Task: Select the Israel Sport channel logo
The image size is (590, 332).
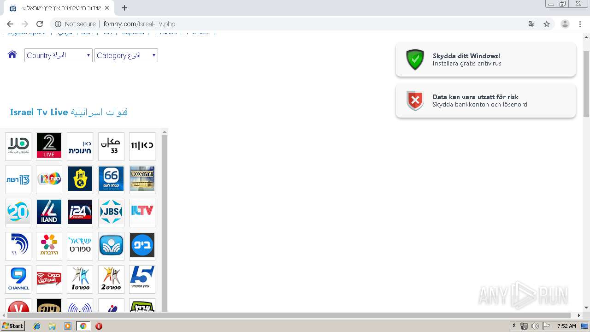Action: click(x=80, y=246)
